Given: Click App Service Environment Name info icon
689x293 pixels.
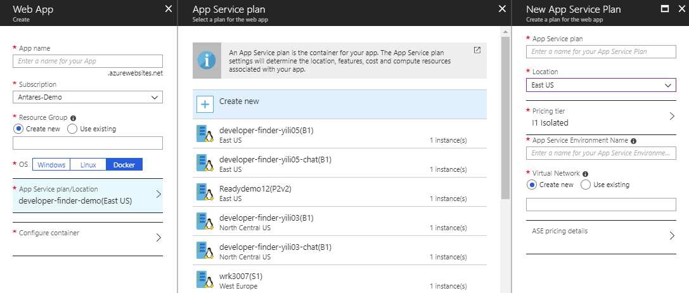Looking at the screenshot, I should 634,141.
